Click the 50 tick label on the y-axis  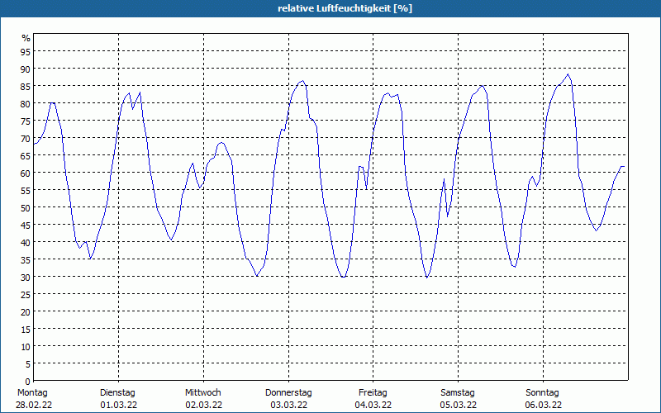26,207
